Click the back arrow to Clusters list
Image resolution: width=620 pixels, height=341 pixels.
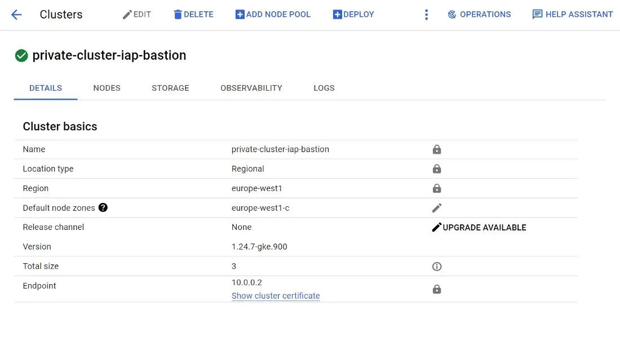click(x=16, y=15)
